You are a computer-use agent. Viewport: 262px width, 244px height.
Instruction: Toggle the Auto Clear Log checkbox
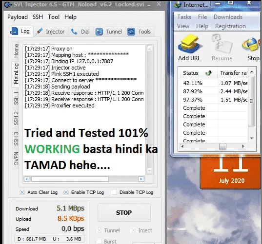[22, 192]
